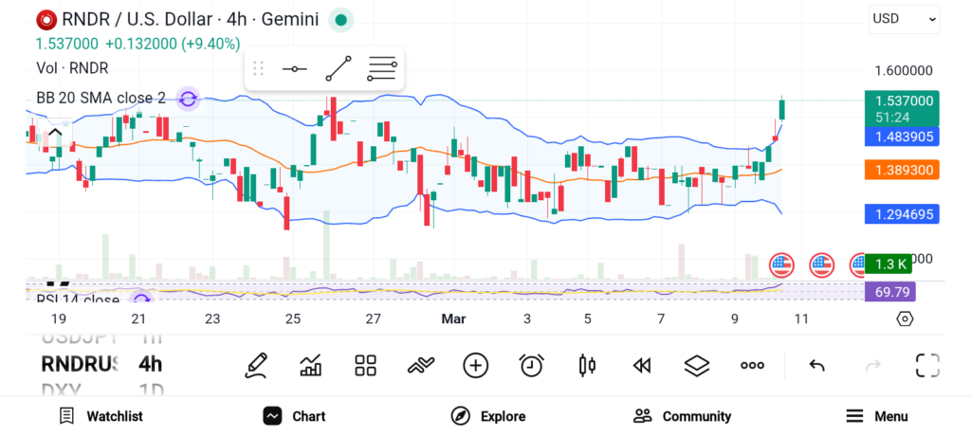Expand the more options three-dot menu
This screenshot has width=971, height=437.
(x=752, y=365)
